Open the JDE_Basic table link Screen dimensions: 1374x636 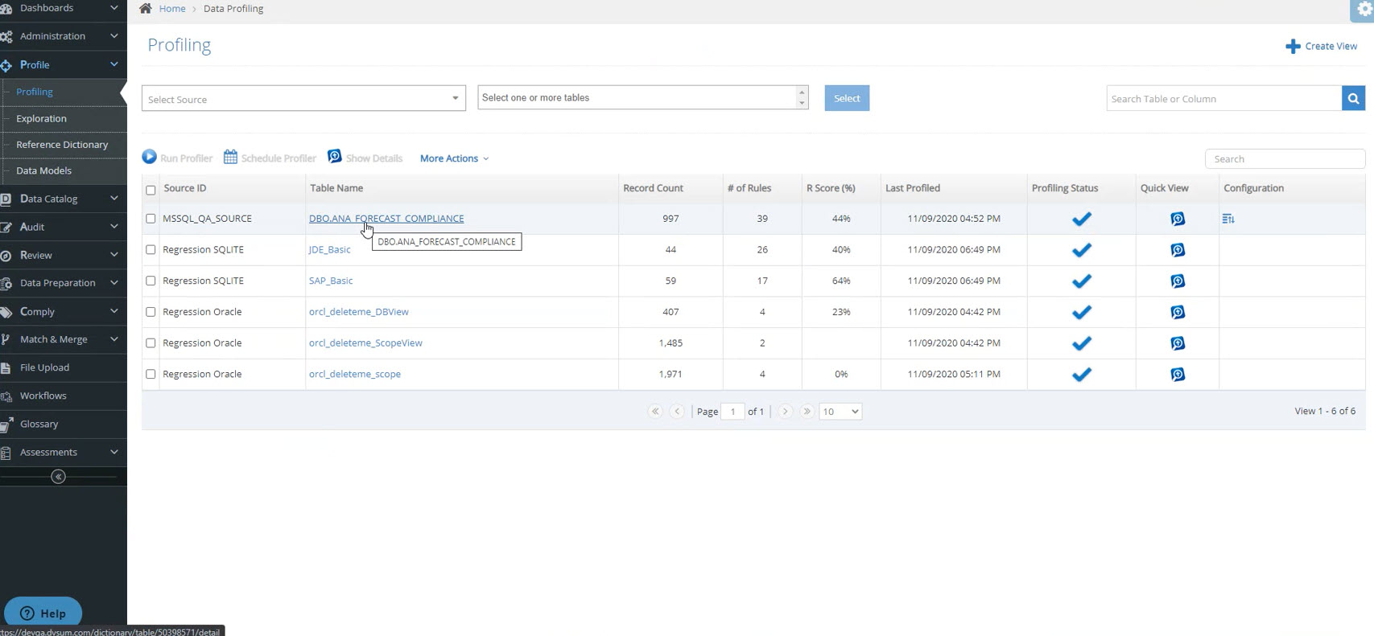pyautogui.click(x=330, y=250)
